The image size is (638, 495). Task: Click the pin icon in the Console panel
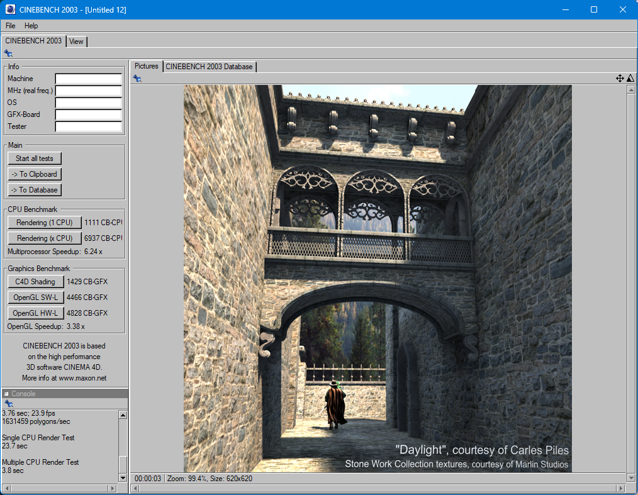(x=8, y=403)
